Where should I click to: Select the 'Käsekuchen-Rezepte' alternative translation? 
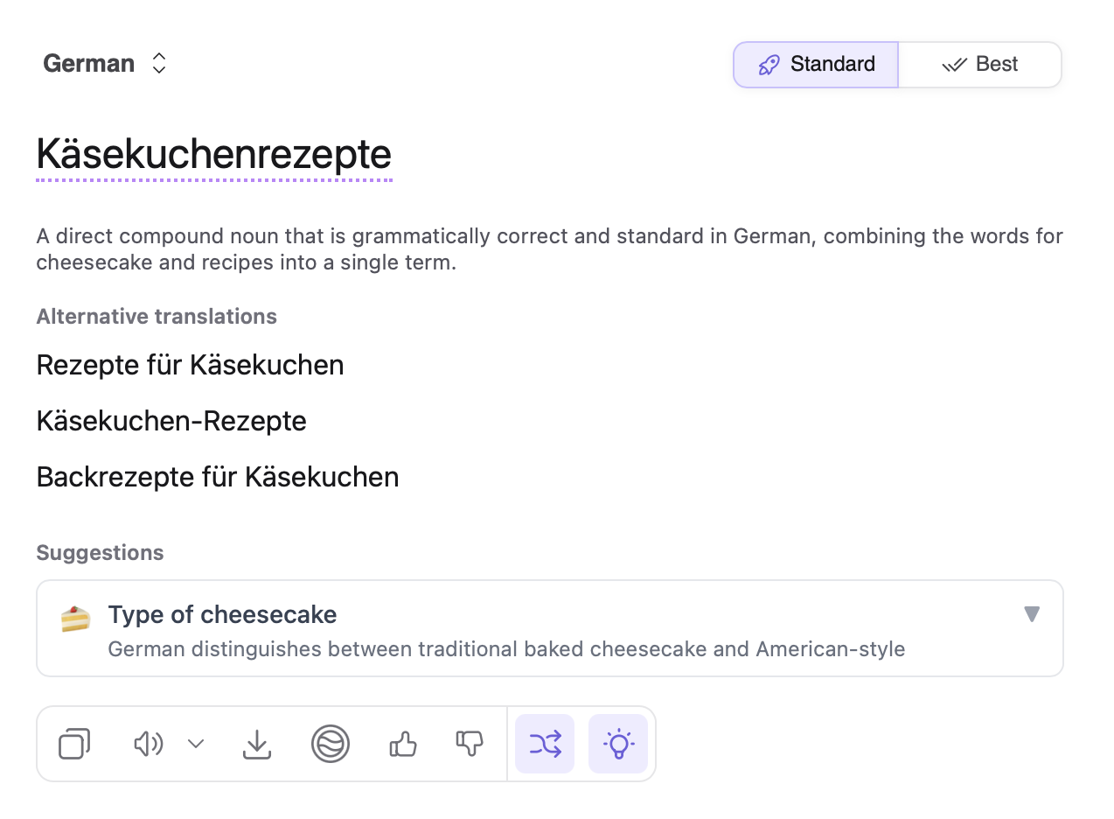171,421
